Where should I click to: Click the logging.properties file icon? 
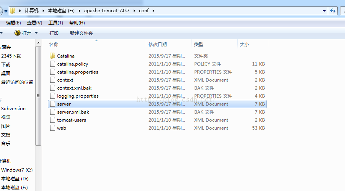53,96
